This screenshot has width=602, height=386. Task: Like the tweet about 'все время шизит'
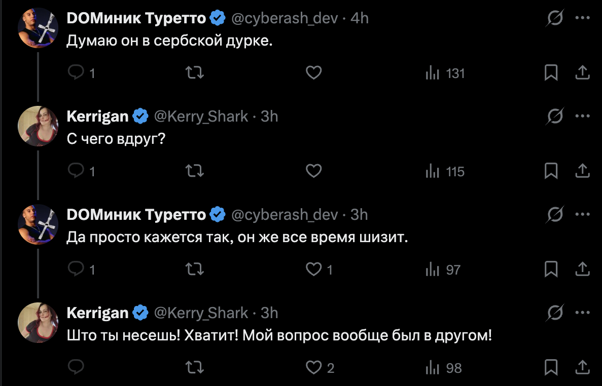(x=314, y=269)
